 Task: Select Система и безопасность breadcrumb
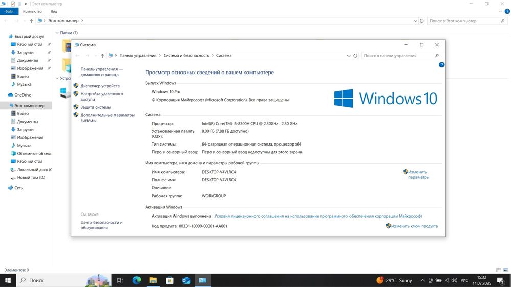186,55
